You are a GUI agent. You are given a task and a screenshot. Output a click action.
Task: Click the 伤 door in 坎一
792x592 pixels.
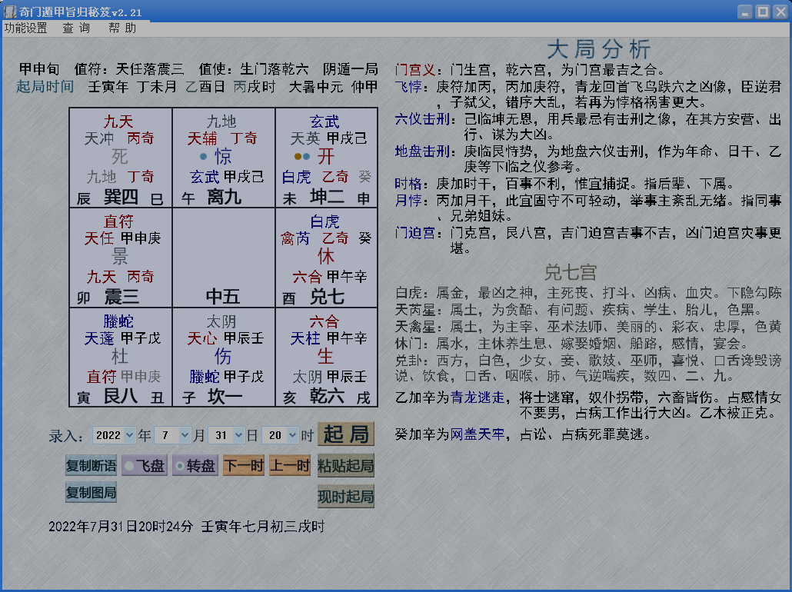[x=223, y=357]
